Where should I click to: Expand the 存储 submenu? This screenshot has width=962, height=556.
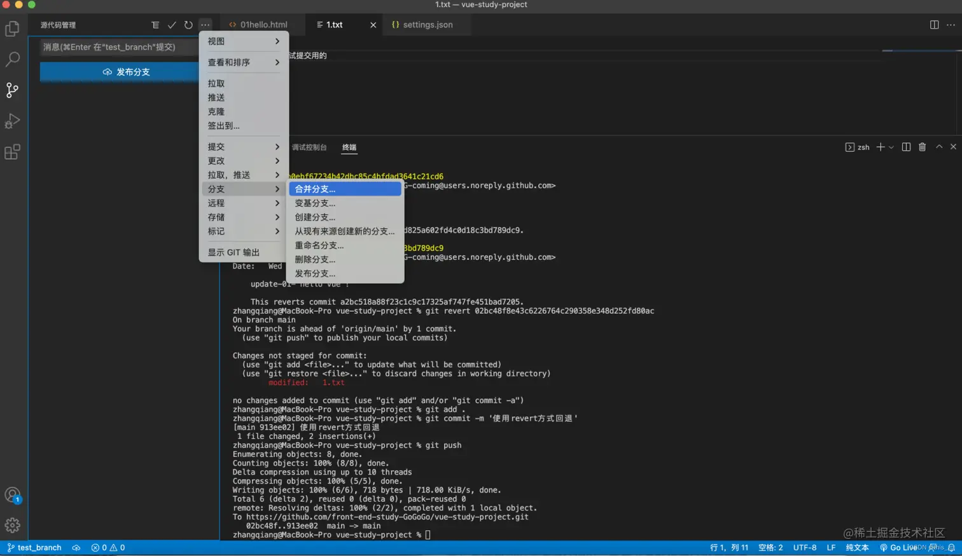tap(244, 217)
